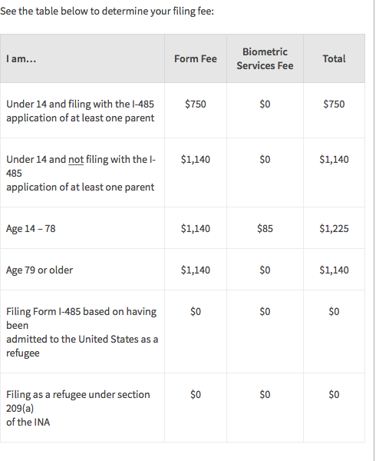389x461 pixels.
Task: Click 'Under 14 and filing with the I-485' text
Action: point(80,104)
